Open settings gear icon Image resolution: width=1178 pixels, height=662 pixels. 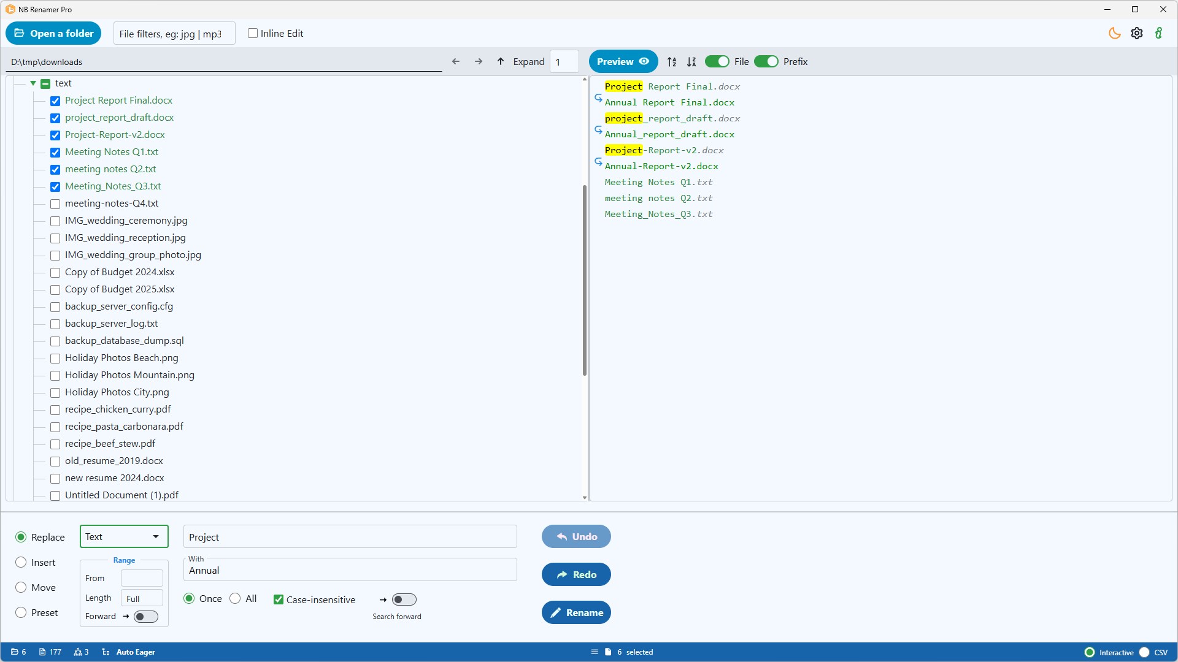pos(1137,34)
